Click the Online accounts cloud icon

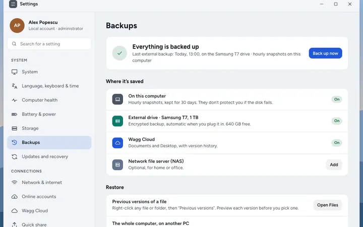pos(14,197)
